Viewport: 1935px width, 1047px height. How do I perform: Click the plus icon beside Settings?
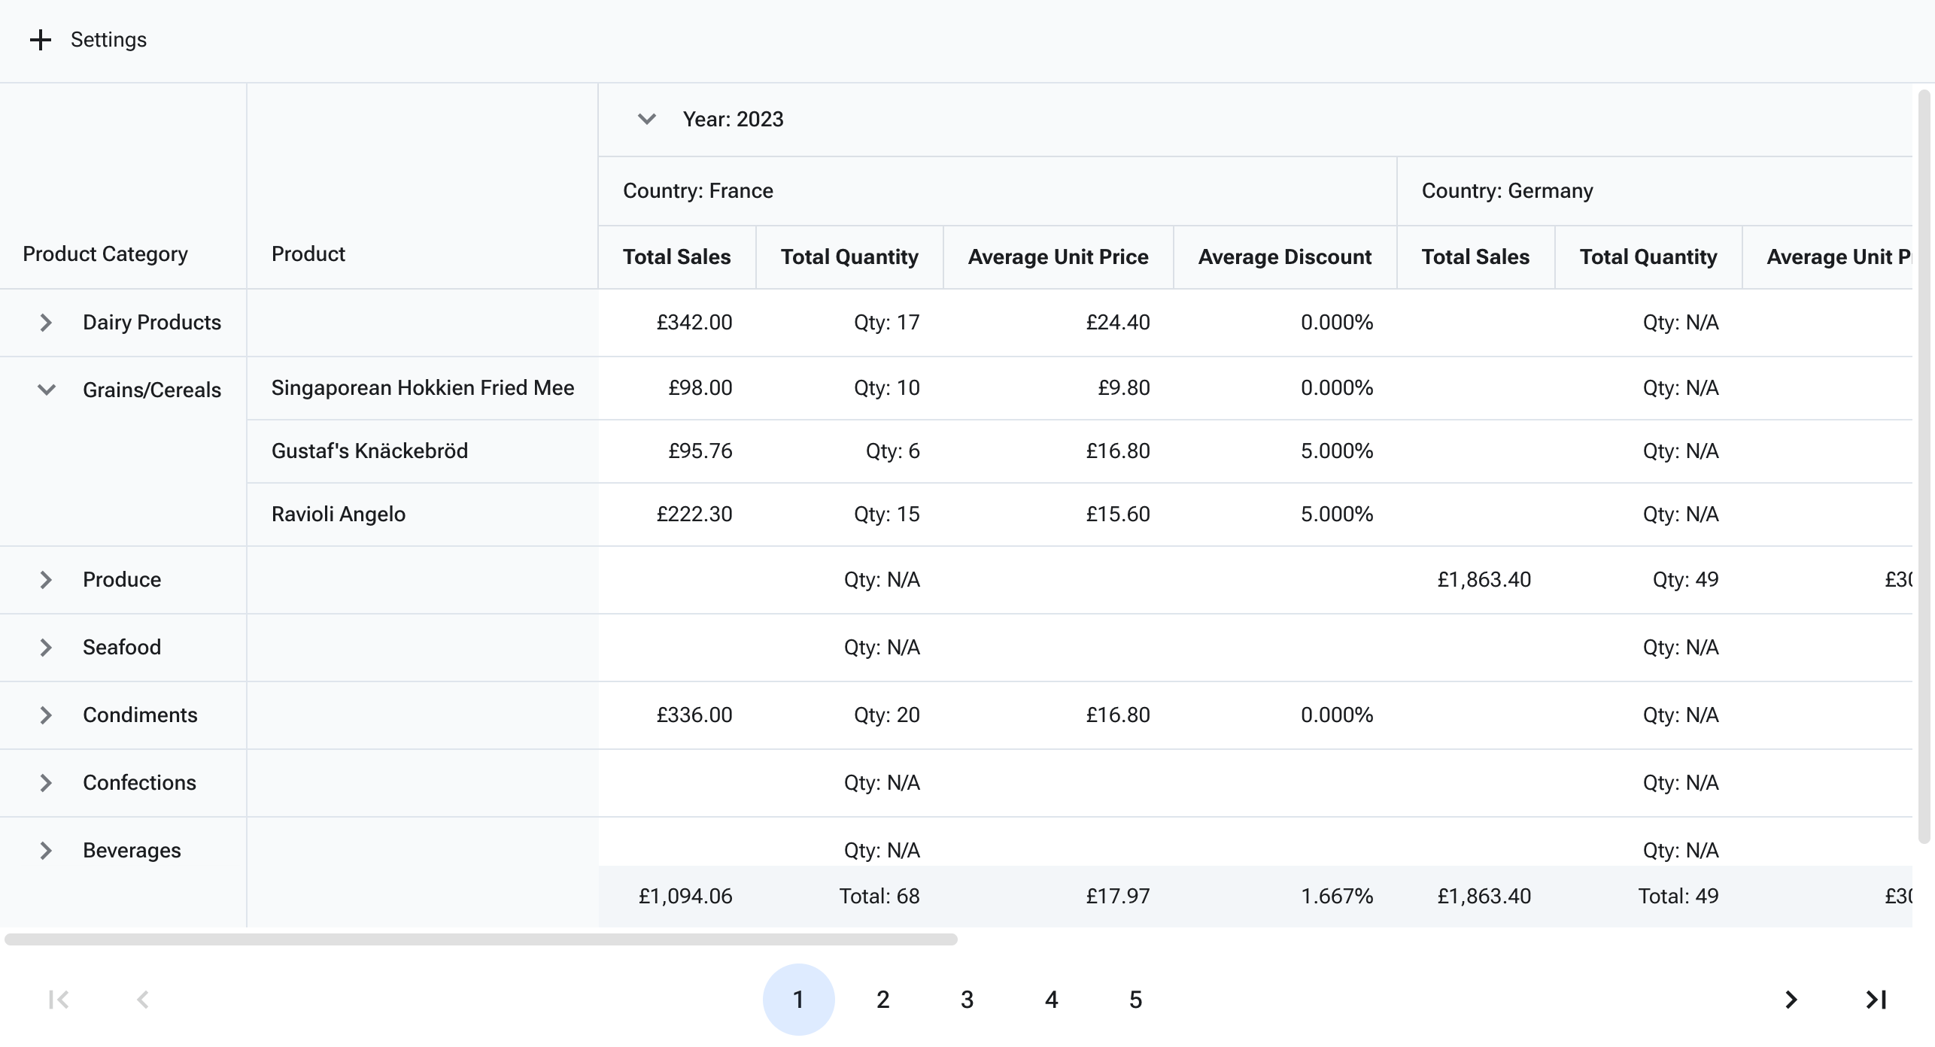pyautogui.click(x=40, y=40)
